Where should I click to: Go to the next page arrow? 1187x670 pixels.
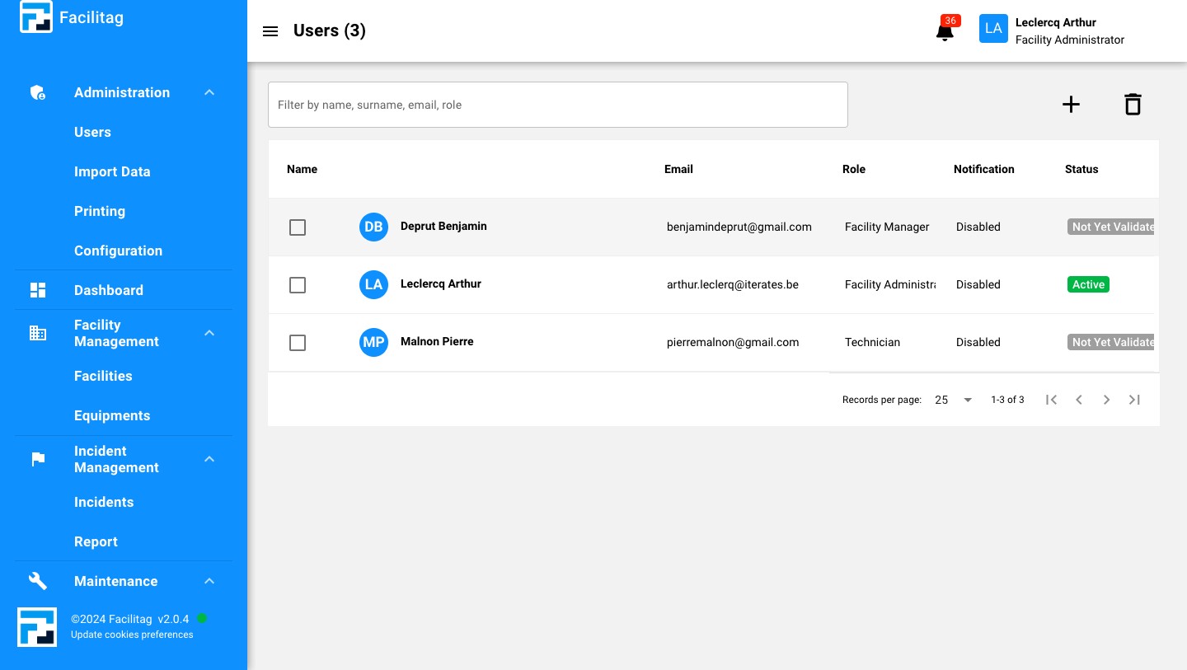[1106, 400]
